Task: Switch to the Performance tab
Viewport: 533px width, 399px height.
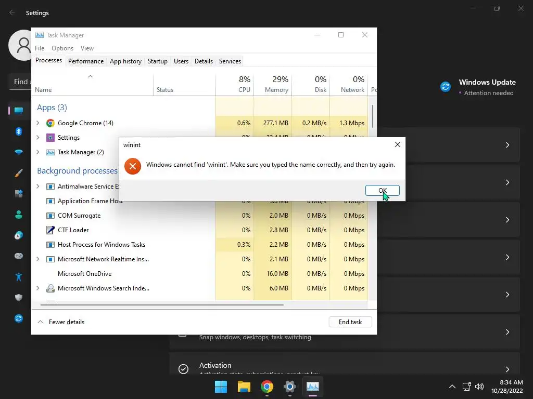Action: tap(86, 61)
